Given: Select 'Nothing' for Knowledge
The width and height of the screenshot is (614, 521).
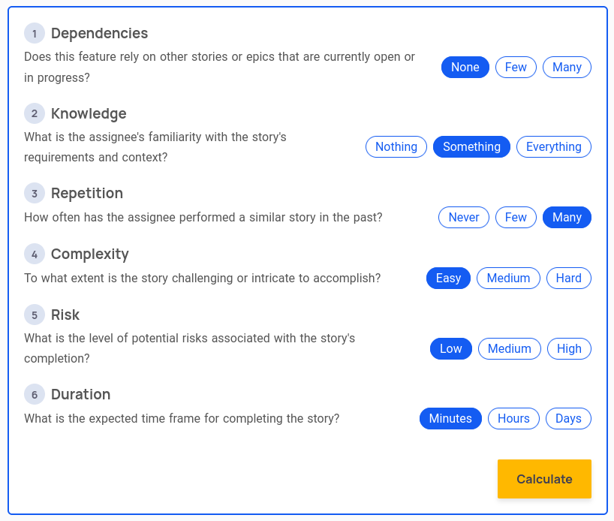Looking at the screenshot, I should coord(396,147).
